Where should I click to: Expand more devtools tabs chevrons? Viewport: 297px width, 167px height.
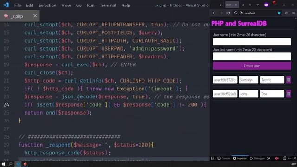(269, 158)
